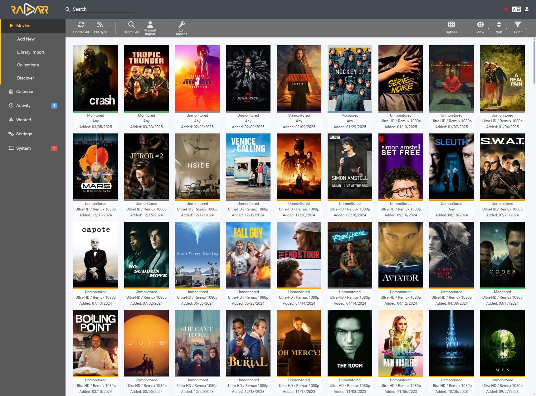This screenshot has height=396, width=536.
Task: Open John Wick 2 poster
Action: [x=248, y=78]
